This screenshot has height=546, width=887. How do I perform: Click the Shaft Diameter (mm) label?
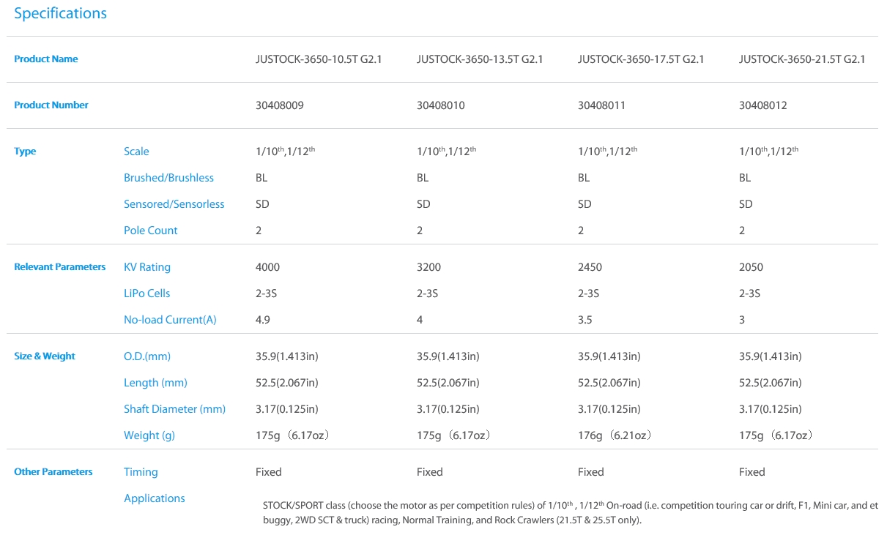pos(174,409)
